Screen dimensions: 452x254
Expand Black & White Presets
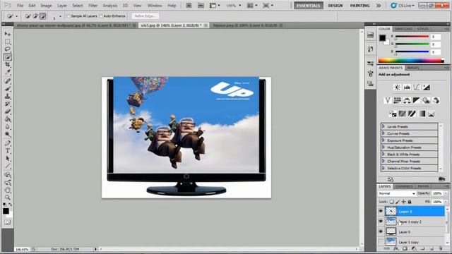[383, 154]
